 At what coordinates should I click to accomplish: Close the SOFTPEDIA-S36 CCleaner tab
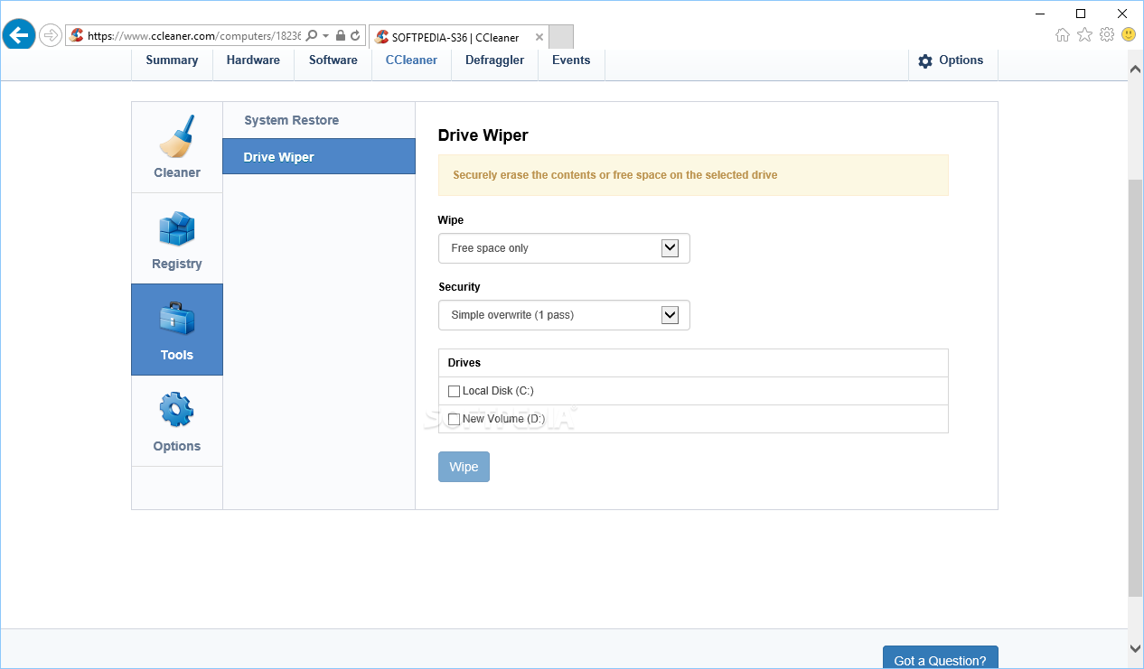(539, 37)
